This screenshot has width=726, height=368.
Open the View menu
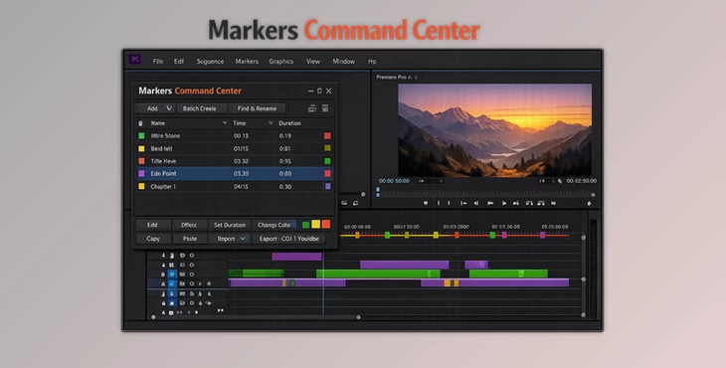[313, 61]
